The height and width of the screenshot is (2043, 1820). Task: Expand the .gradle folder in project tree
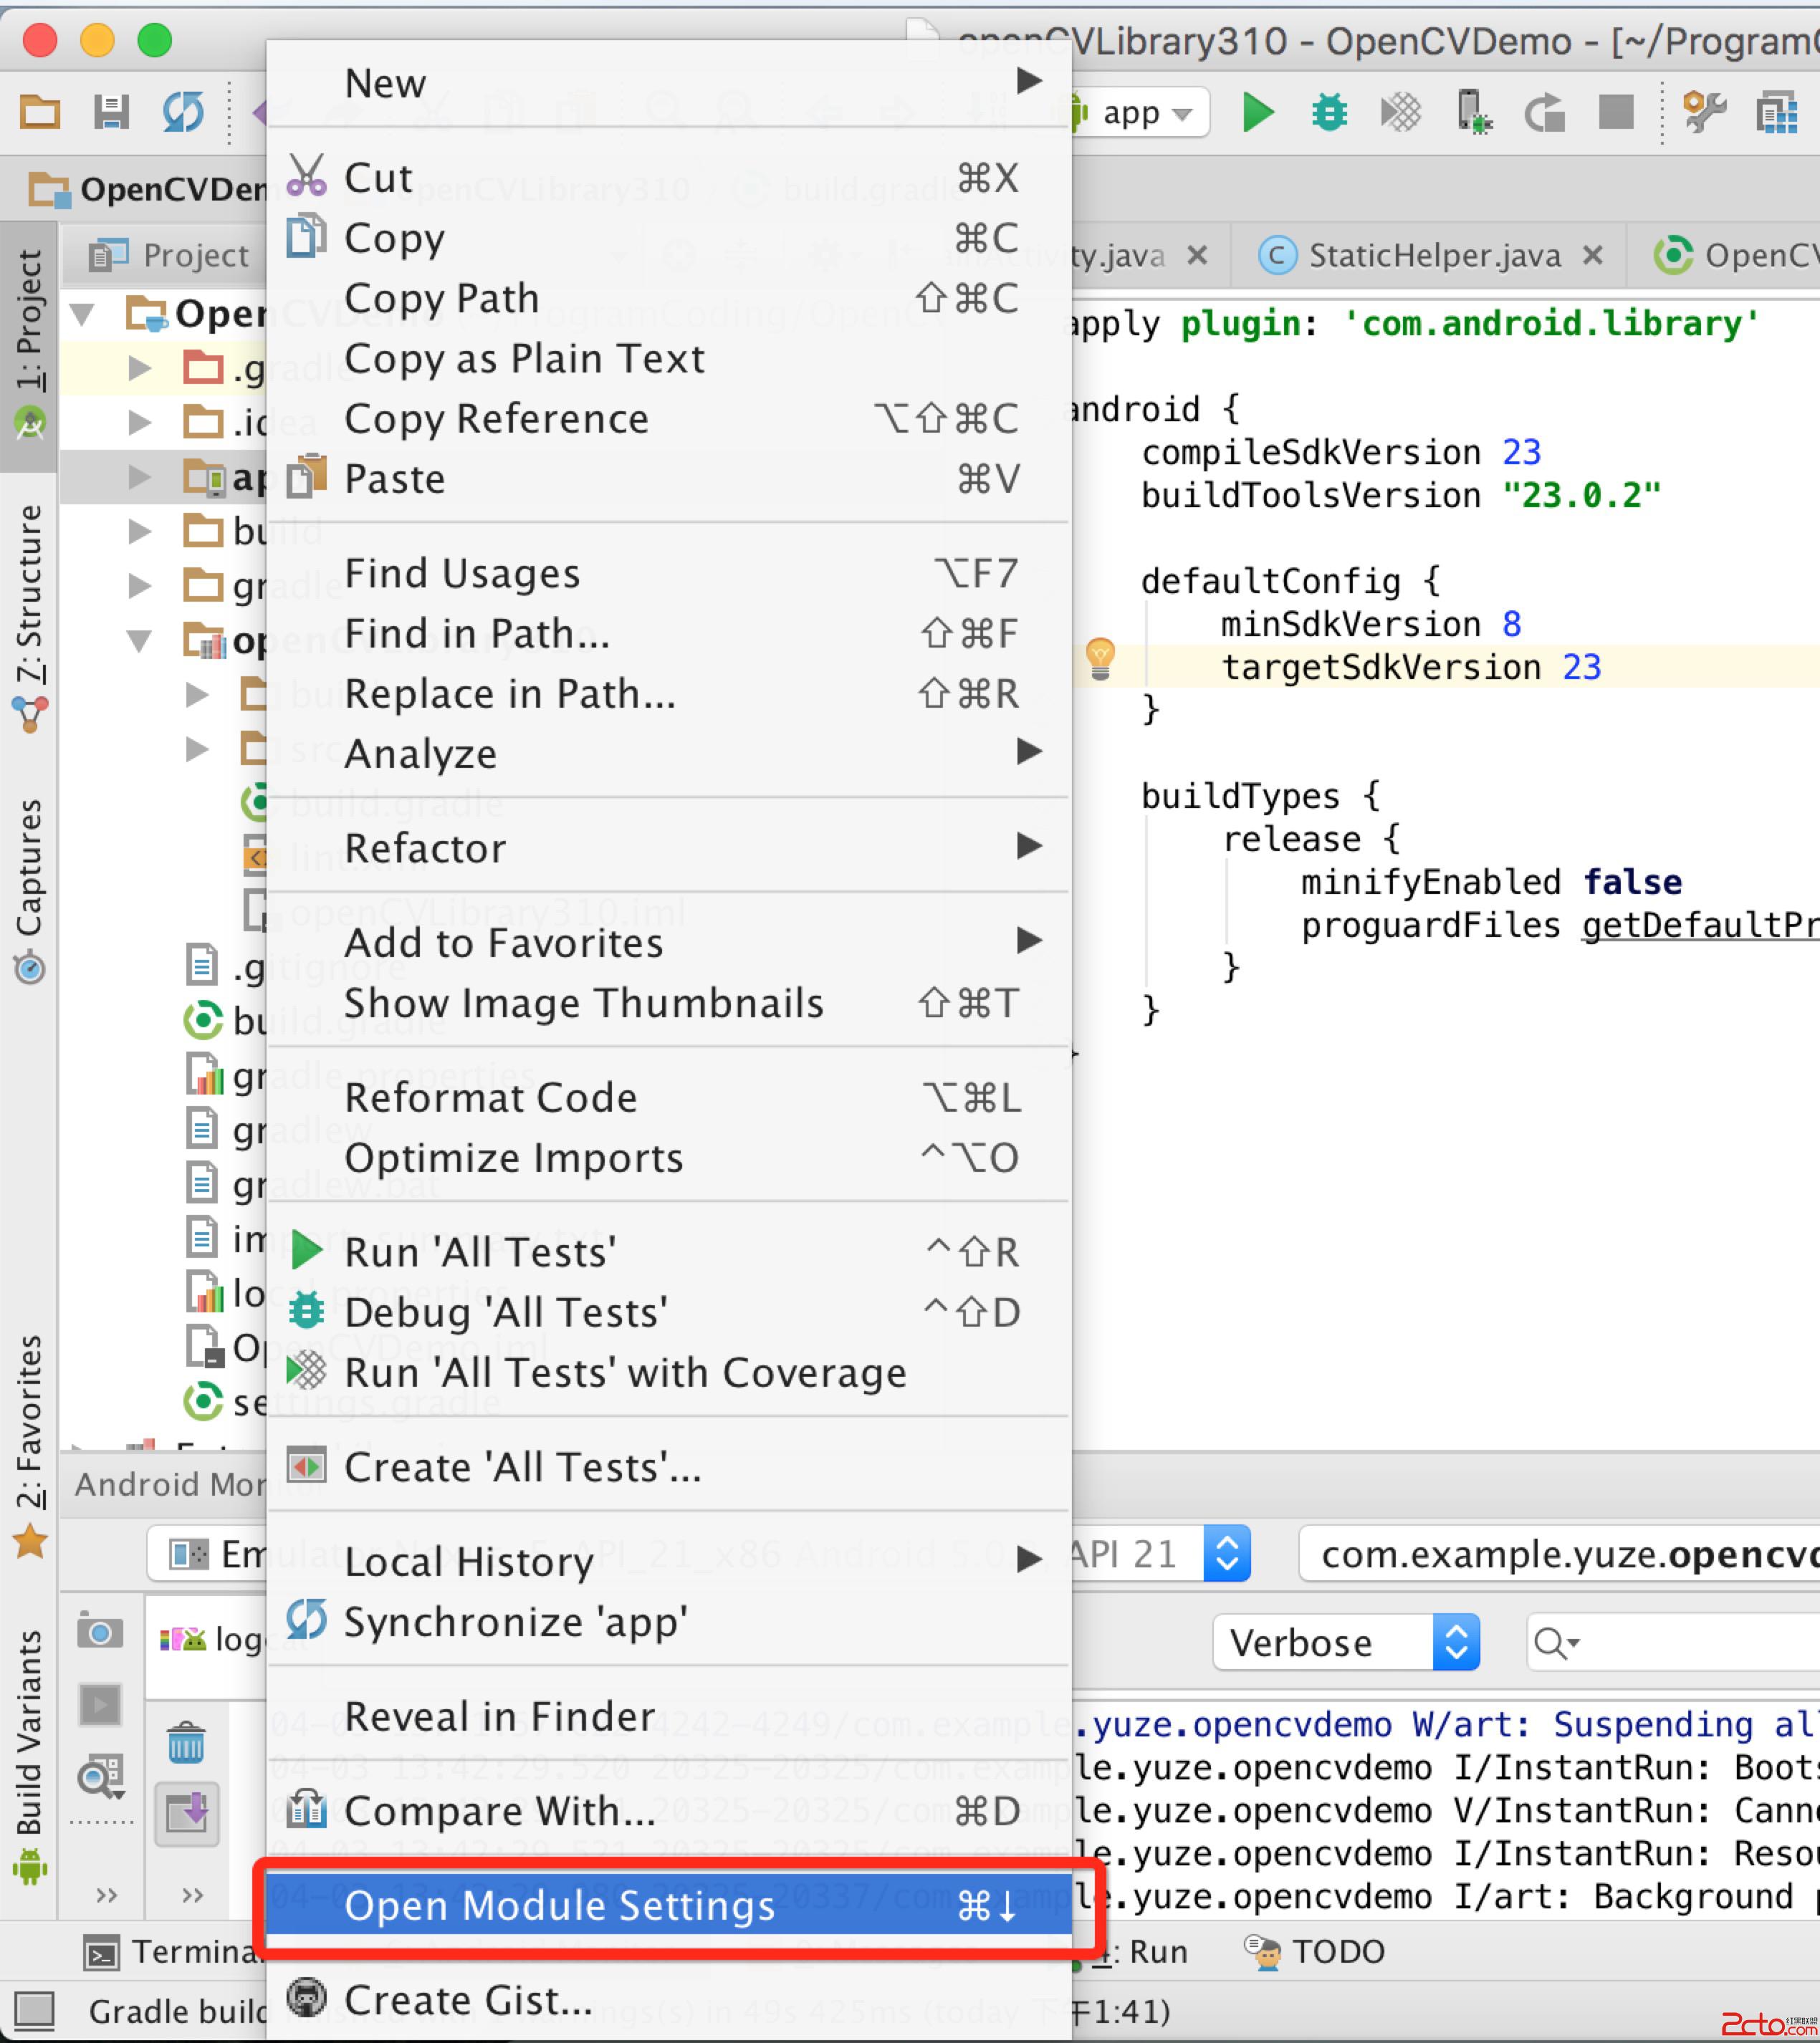[140, 369]
